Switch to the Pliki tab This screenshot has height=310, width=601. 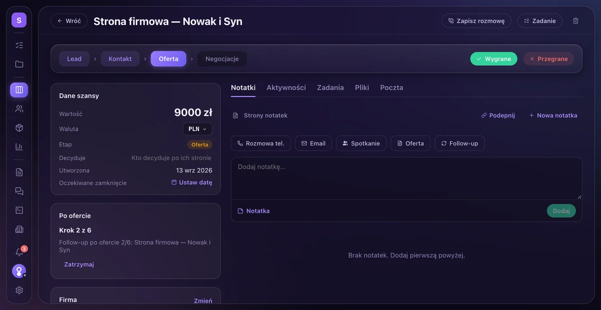[x=362, y=87]
